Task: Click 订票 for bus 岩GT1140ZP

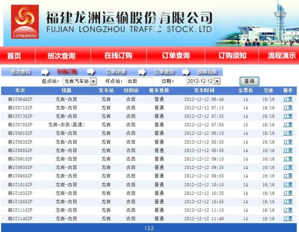Action: pyautogui.click(x=288, y=219)
